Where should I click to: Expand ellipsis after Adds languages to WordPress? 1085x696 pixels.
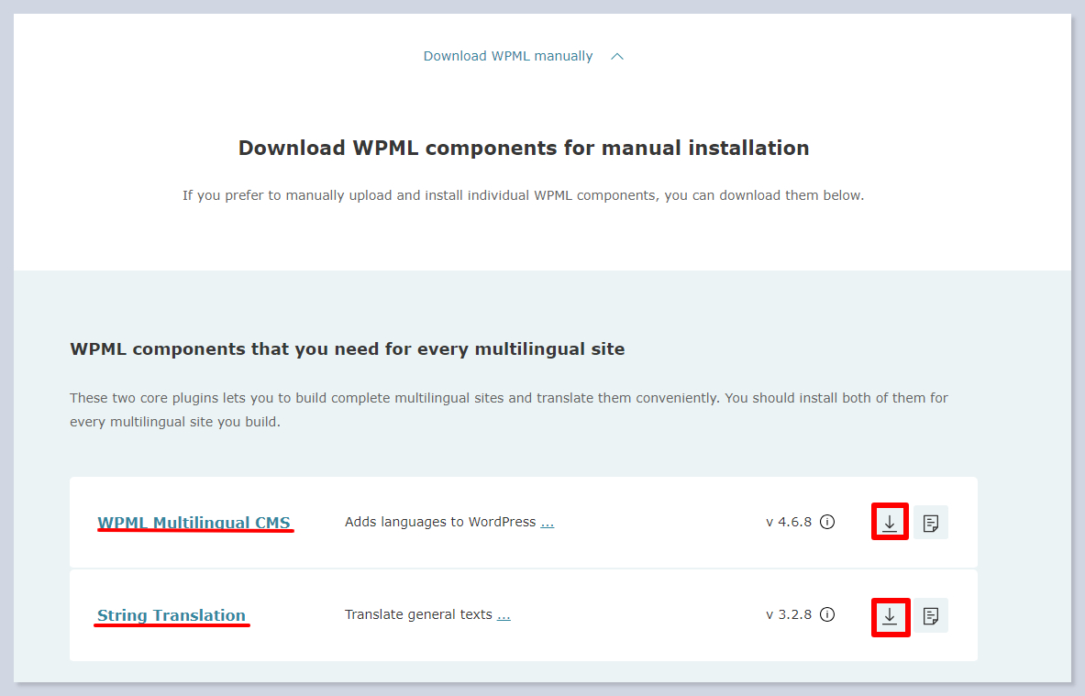[x=548, y=523]
